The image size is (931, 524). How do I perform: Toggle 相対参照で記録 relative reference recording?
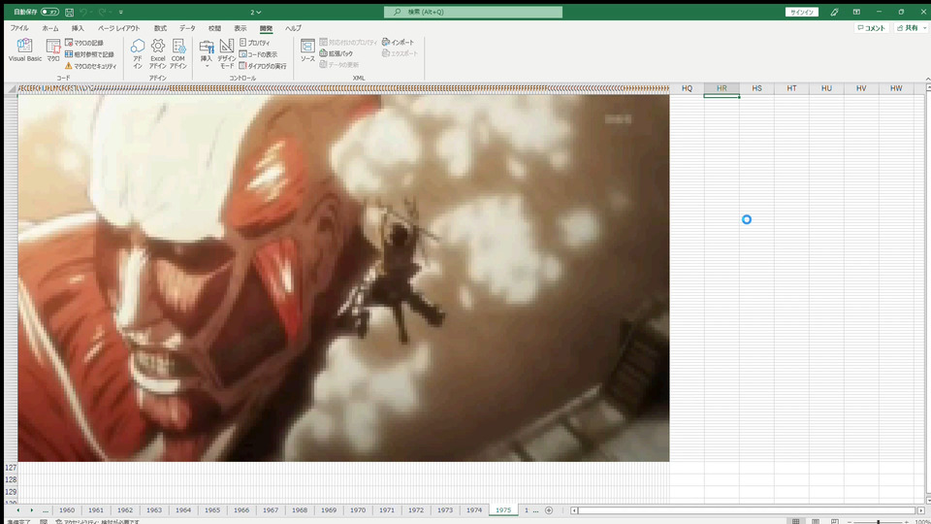(89, 54)
